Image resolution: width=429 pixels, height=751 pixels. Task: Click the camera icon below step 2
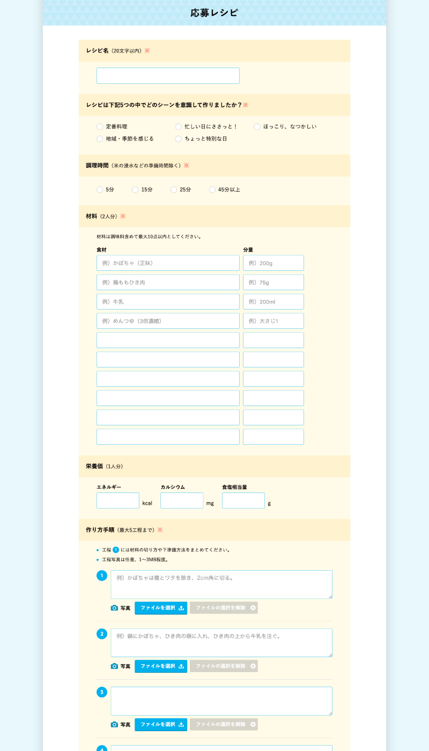pyautogui.click(x=114, y=666)
